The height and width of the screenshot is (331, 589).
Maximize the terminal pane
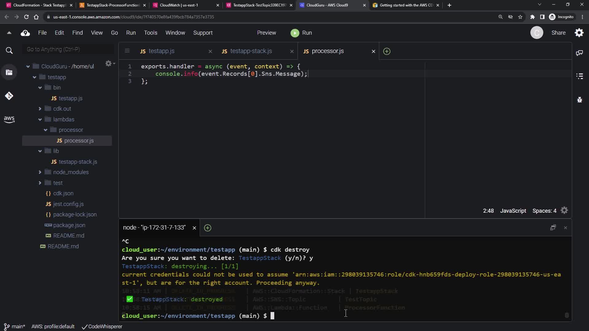click(x=553, y=228)
